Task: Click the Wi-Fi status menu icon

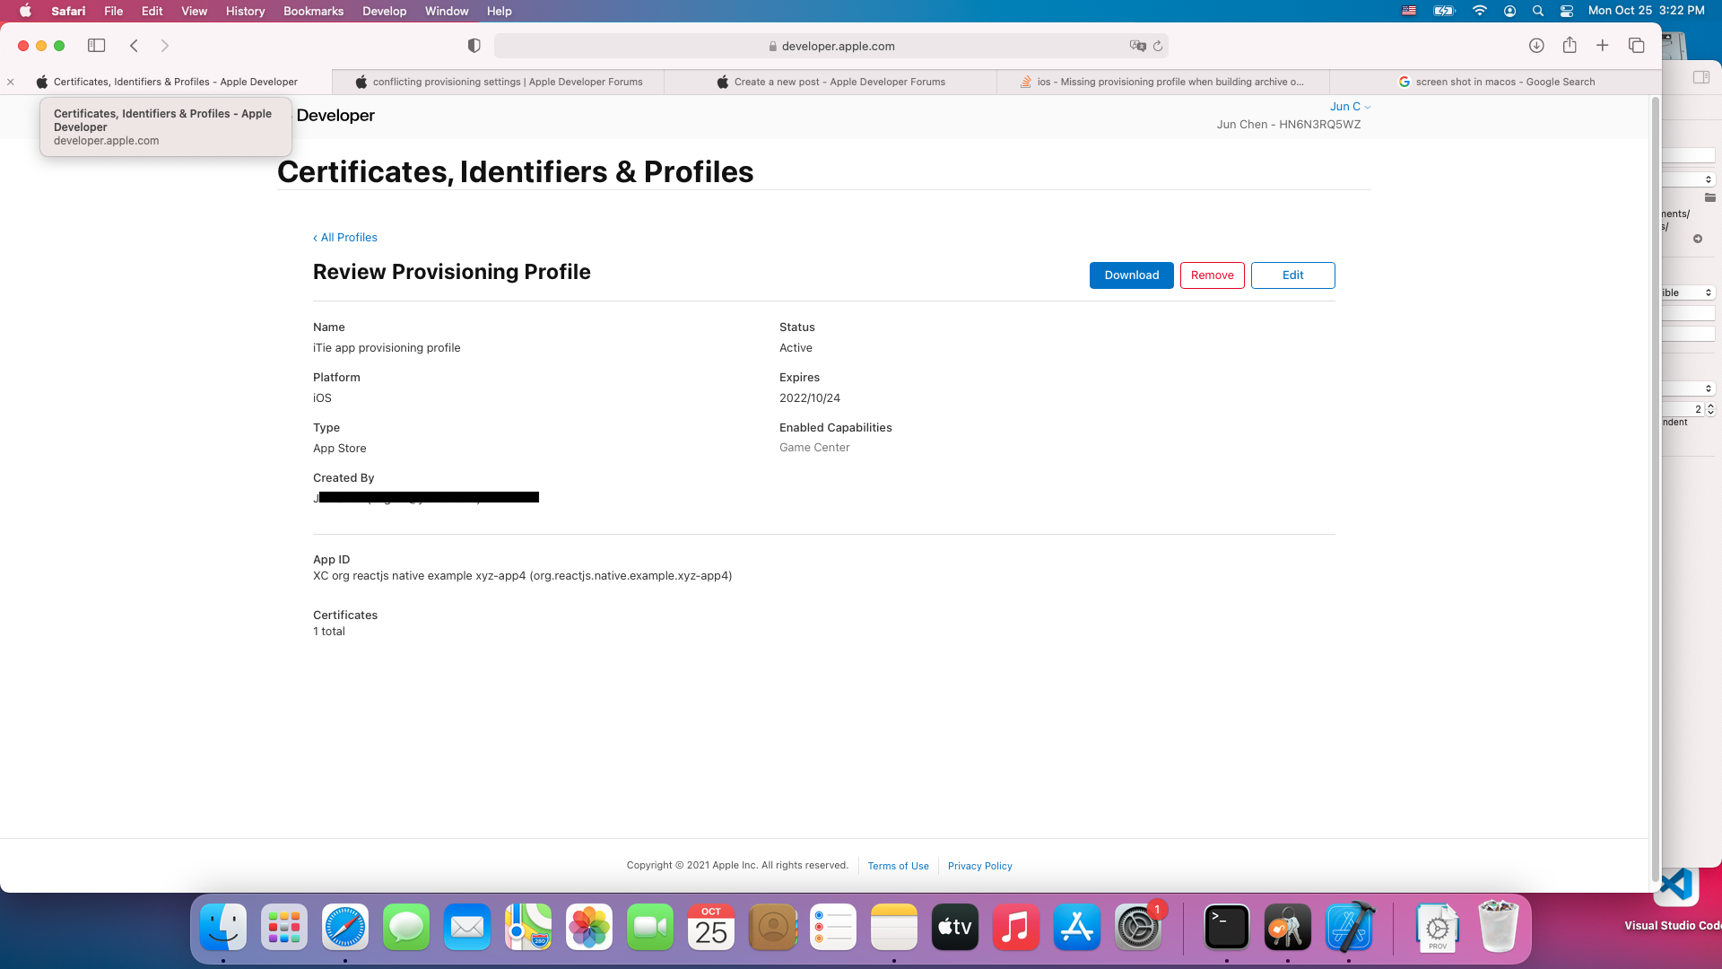Action: 1480,11
